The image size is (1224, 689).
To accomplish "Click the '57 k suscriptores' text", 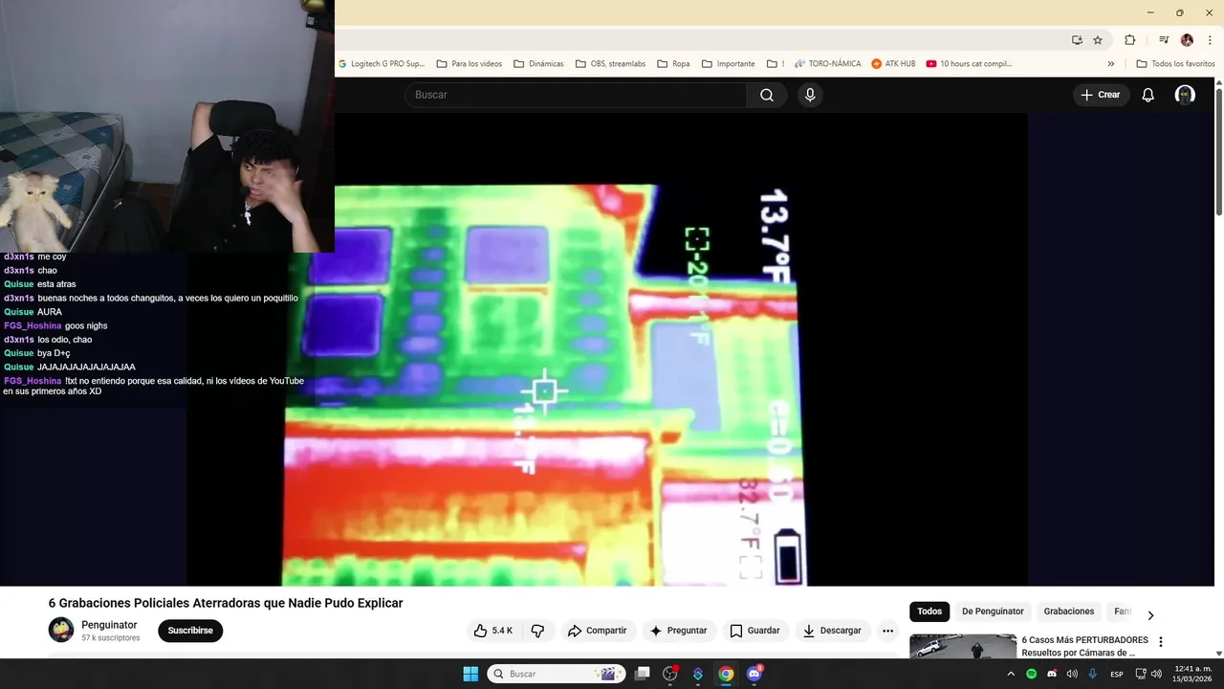I will (111, 638).
